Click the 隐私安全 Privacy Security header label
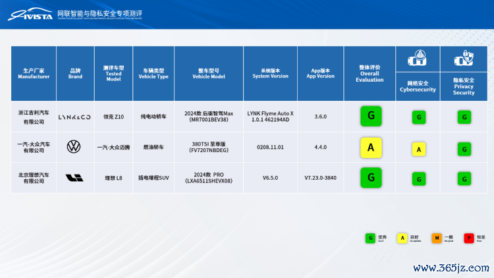 pyautogui.click(x=464, y=86)
